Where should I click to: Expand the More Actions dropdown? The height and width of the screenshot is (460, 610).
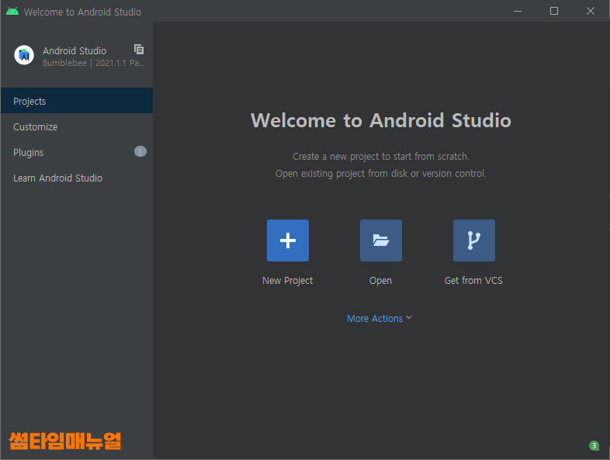coord(380,319)
